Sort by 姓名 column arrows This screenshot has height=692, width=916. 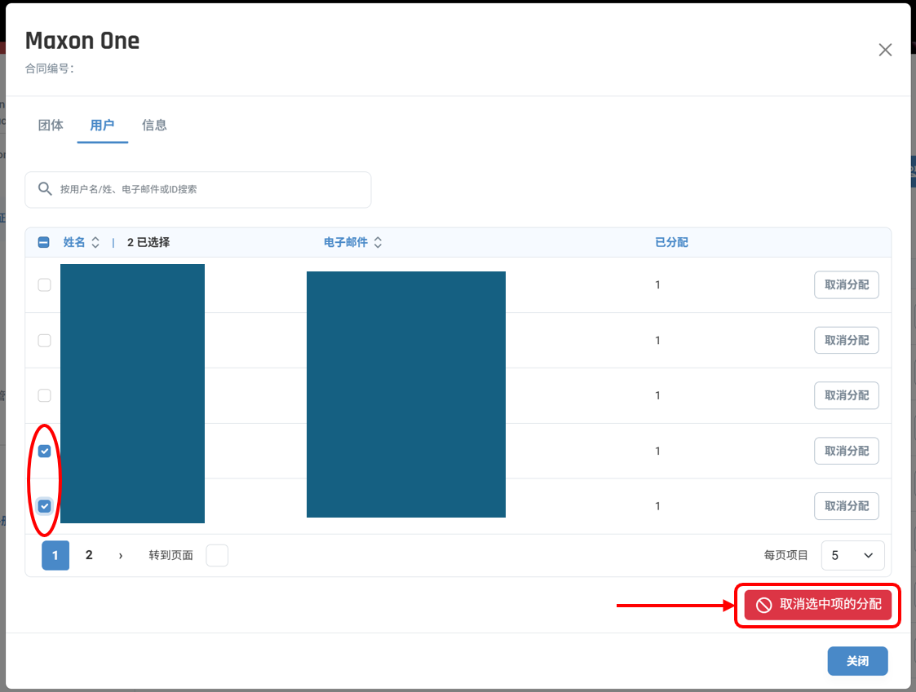(x=95, y=242)
